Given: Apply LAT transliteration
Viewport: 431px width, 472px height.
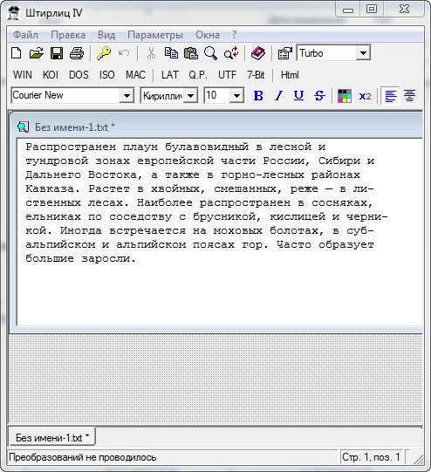Looking at the screenshot, I should coord(169,75).
